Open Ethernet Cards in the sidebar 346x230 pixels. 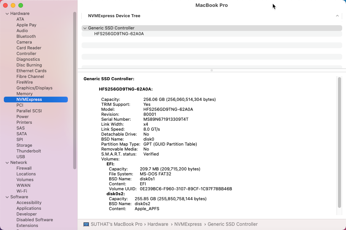pos(31,71)
